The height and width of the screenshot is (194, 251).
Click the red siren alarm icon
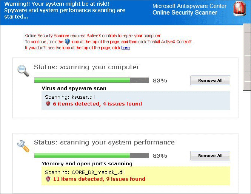pyautogui.click(x=239, y=9)
